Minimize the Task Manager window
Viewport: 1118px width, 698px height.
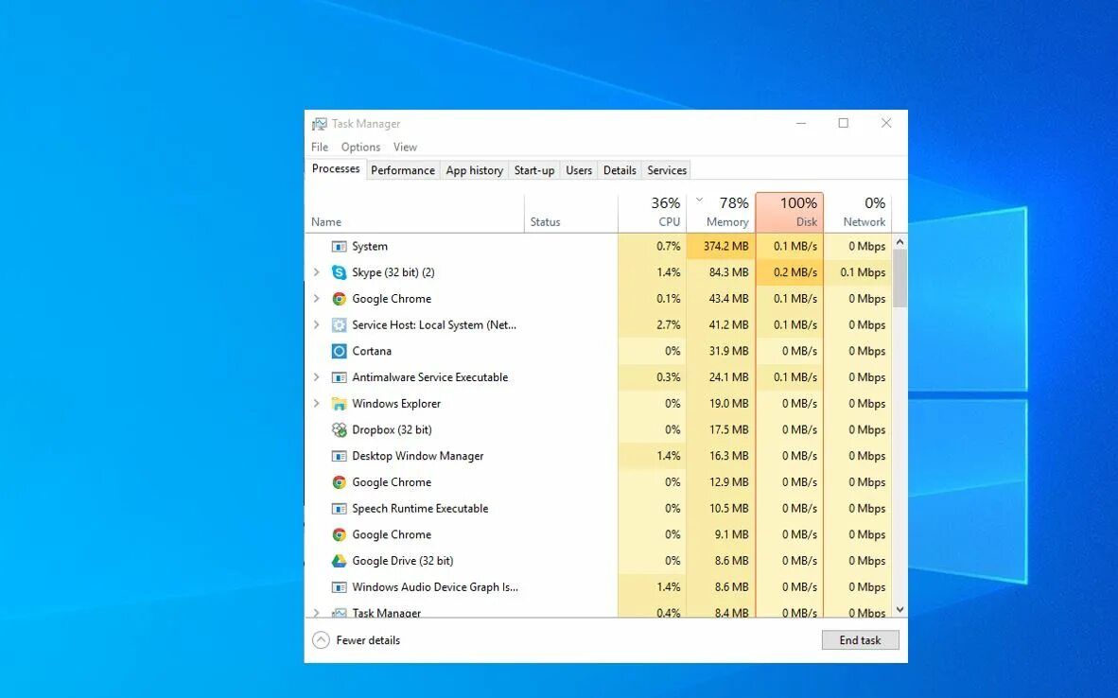point(801,123)
